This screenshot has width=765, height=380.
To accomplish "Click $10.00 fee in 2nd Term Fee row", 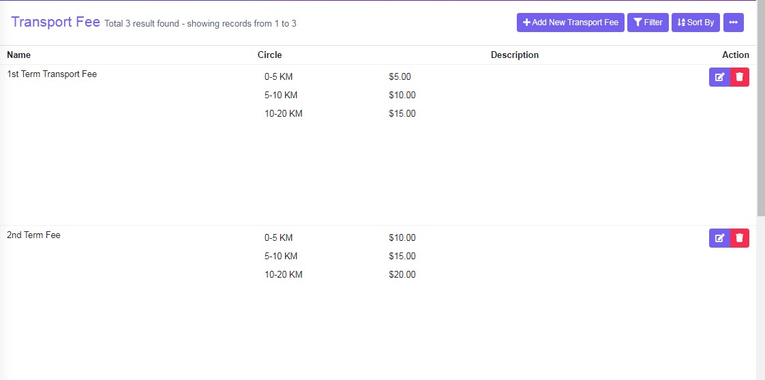I will pyautogui.click(x=402, y=238).
